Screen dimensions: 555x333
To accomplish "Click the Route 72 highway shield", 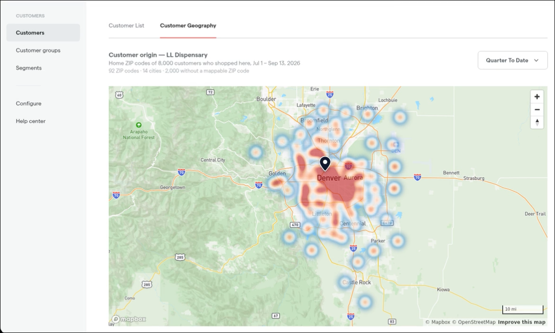I will [210, 92].
